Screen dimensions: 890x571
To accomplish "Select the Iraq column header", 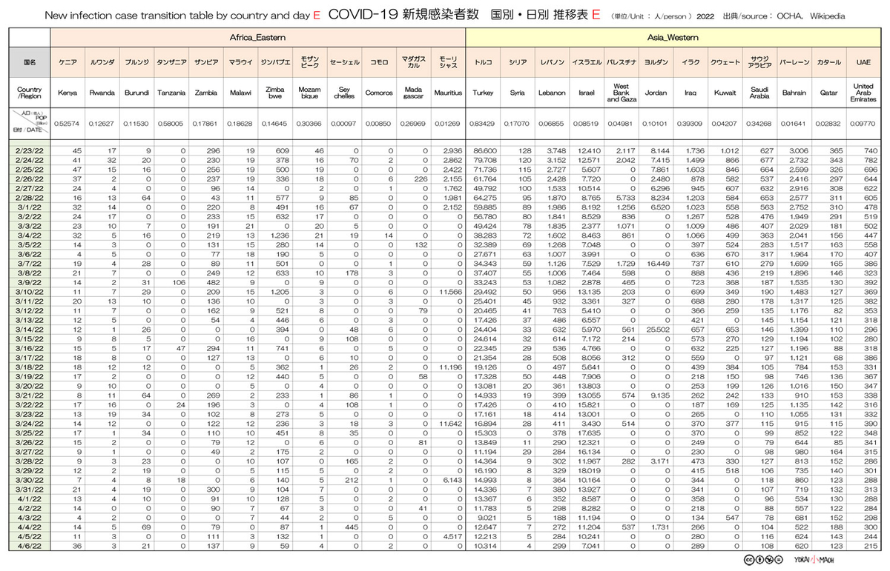I will [x=690, y=93].
